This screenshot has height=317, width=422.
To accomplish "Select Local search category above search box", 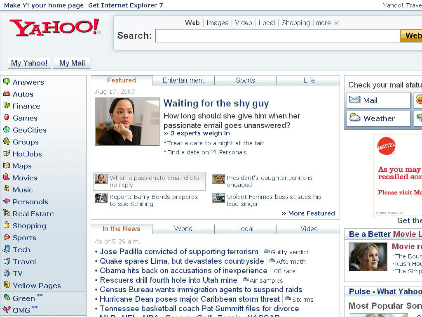I will 267,23.
